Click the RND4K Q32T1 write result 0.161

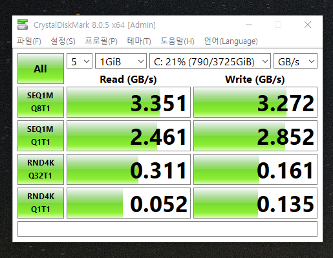pyautogui.click(x=255, y=169)
